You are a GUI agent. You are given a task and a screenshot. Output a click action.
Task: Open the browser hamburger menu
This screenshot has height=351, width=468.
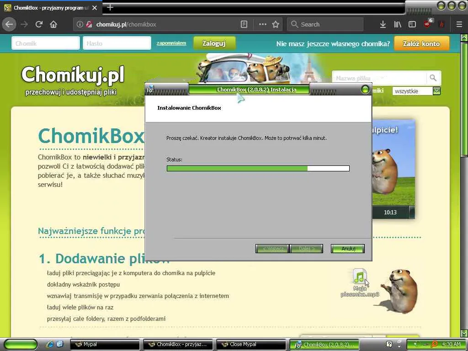pos(459,24)
